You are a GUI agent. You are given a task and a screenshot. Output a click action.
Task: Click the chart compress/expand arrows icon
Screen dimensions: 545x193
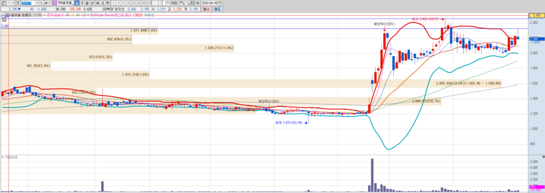[x=182, y=3]
